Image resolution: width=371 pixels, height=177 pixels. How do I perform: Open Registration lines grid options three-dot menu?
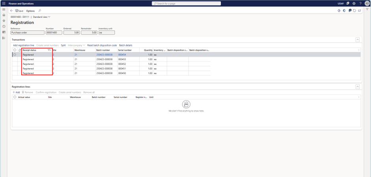[359, 97]
